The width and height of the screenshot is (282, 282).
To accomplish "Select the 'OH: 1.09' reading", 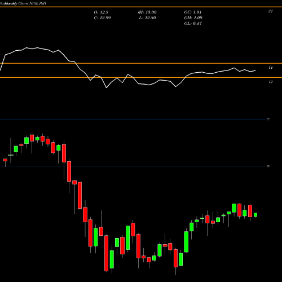I will click(193, 18).
